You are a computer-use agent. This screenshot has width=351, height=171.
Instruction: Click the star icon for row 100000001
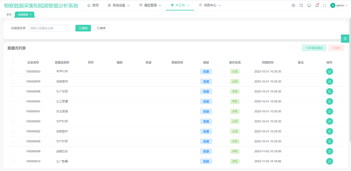point(329,112)
